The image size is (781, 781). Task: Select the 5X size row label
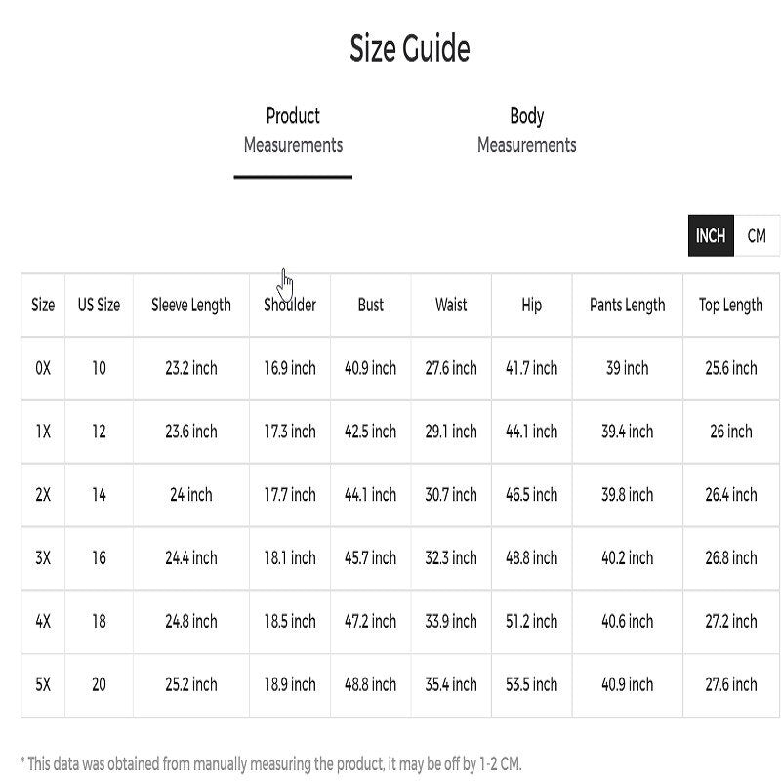pos(43,684)
